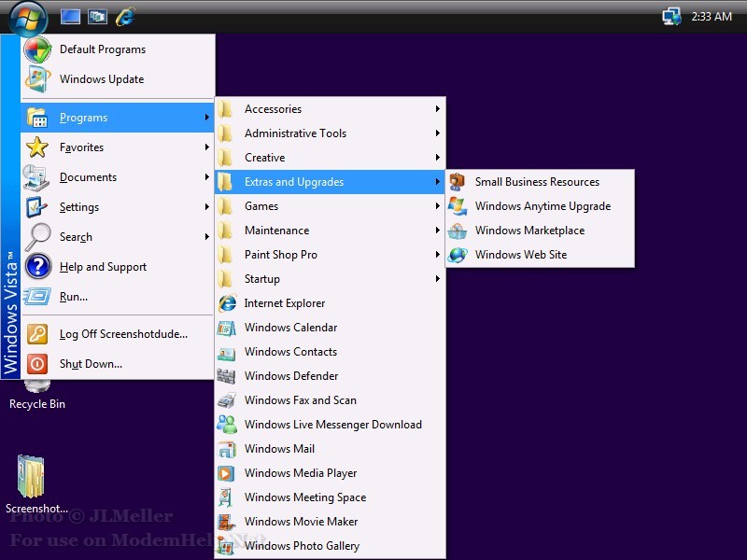Open the Run dialog entry
The height and width of the screenshot is (560, 747).
coord(73,297)
